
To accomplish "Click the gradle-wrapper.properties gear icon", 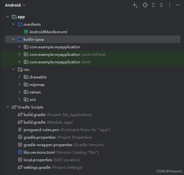I will pyautogui.click(x=20, y=145).
